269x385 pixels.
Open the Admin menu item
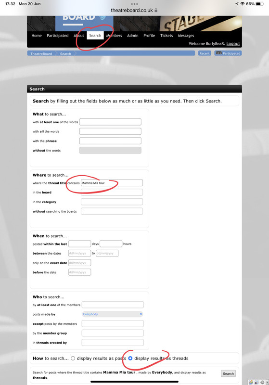tap(133, 36)
